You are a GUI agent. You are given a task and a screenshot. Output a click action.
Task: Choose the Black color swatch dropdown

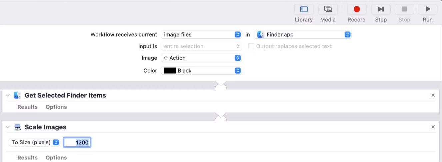201,71
